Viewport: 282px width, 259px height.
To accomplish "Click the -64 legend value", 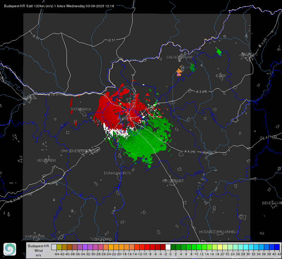I will point(56,254).
